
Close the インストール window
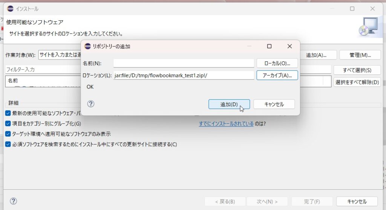(x=372, y=9)
